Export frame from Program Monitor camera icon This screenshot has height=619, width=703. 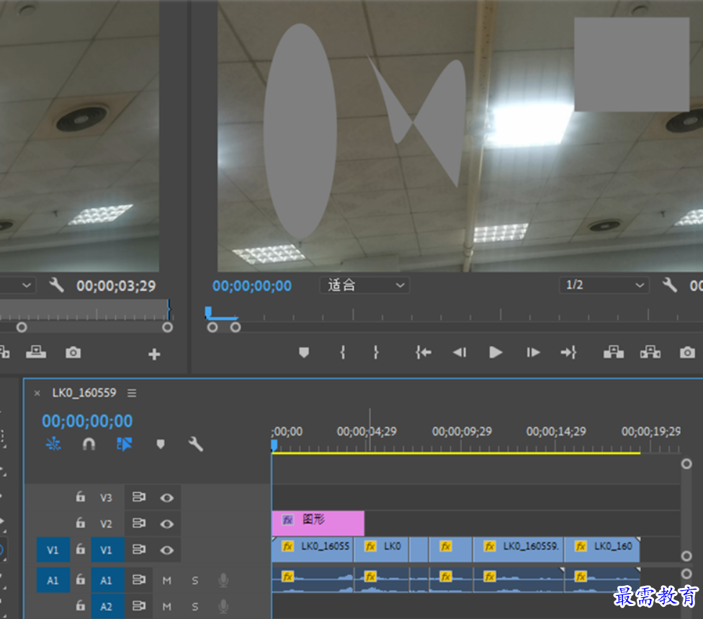[x=687, y=352]
